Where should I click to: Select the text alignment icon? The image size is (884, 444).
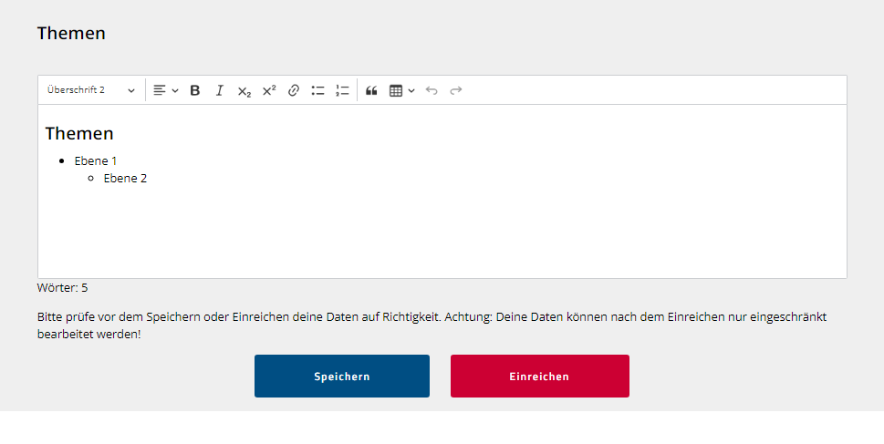[160, 90]
